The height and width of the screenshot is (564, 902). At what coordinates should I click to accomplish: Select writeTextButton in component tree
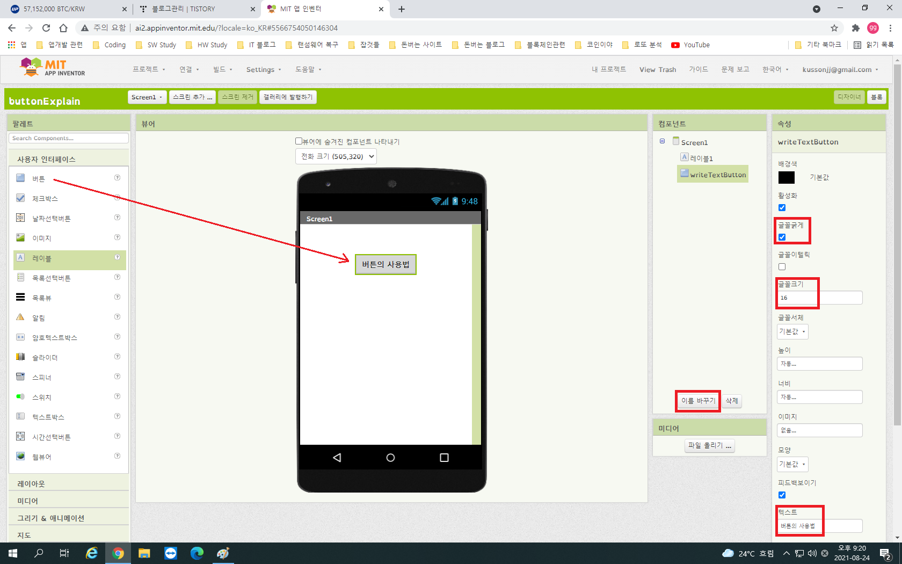point(712,174)
